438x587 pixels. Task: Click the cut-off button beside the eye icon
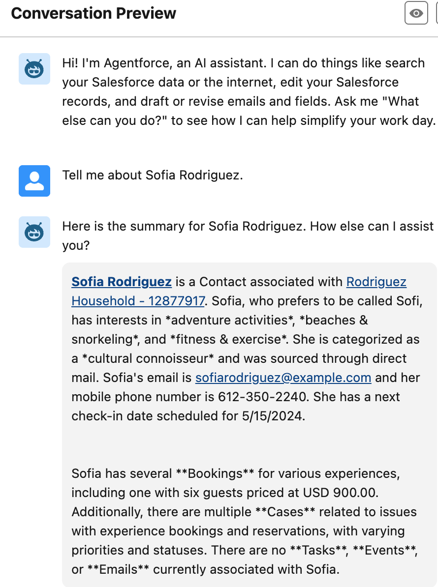click(436, 13)
